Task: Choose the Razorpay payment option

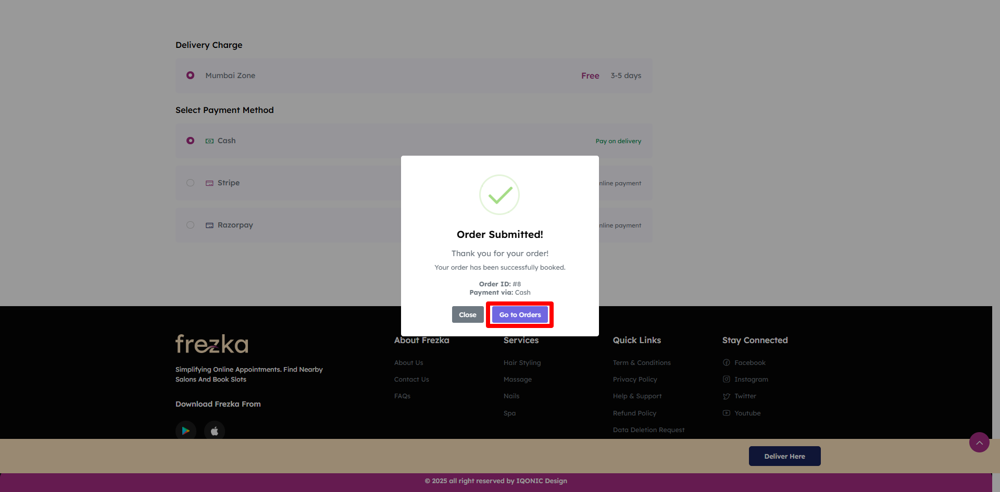Action: click(x=191, y=225)
